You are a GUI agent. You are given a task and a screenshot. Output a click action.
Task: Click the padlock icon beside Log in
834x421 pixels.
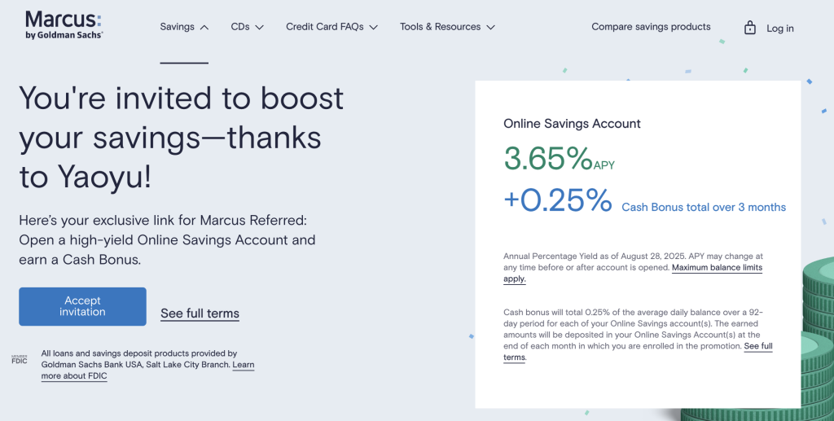(x=749, y=28)
